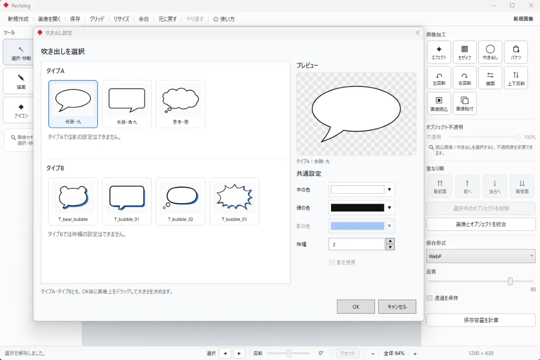Image resolution: width=540 pixels, height=360 pixels.
Task: Select the 選択・移動 tool
Action: [18, 52]
